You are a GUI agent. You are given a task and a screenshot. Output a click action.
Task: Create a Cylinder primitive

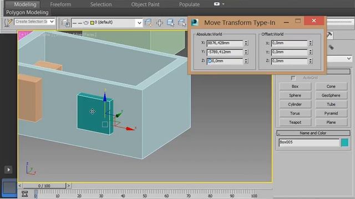[x=295, y=104]
